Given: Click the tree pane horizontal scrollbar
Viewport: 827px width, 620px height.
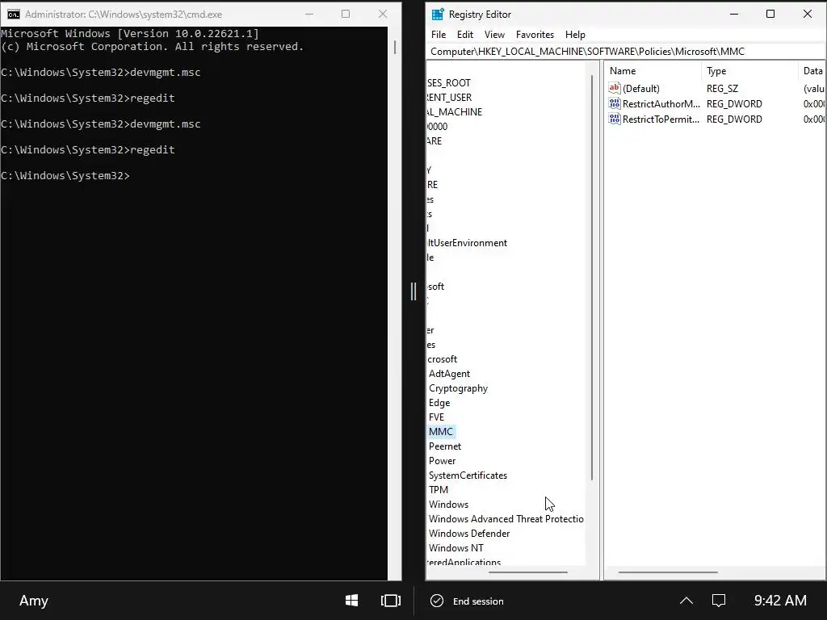Looking at the screenshot, I should 528,572.
